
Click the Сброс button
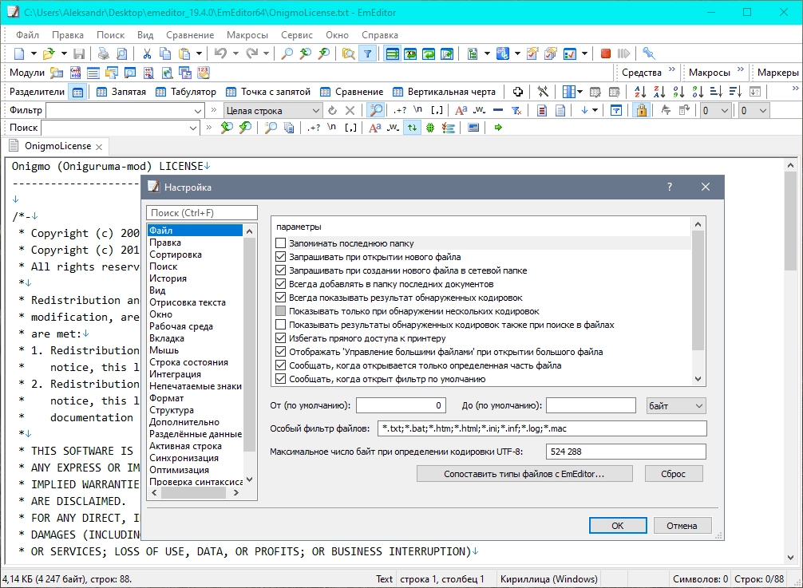coord(673,474)
